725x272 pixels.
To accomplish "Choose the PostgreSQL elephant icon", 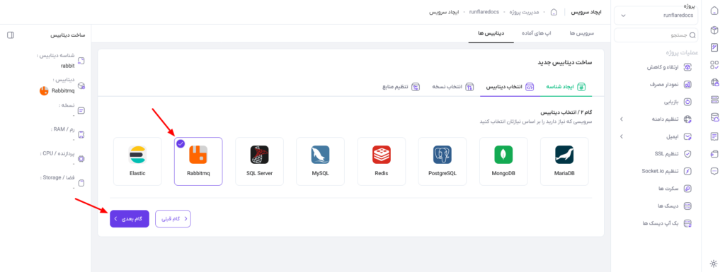I will (x=443, y=155).
